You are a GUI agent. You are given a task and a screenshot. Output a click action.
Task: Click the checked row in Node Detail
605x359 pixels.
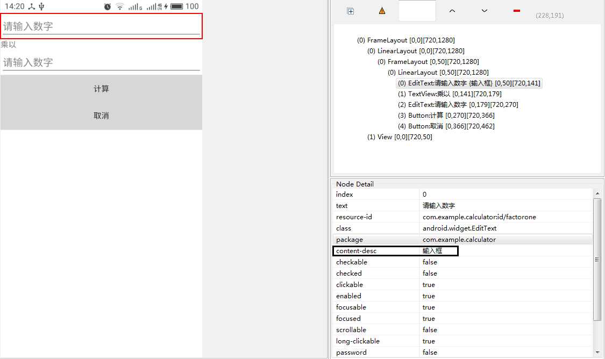point(462,274)
